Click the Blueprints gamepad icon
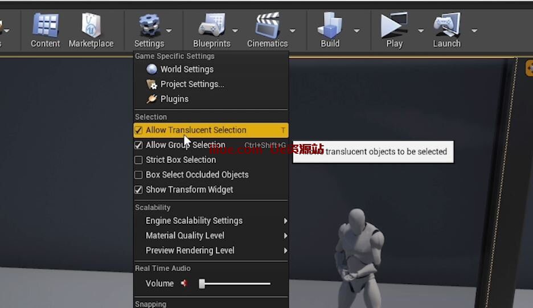This screenshot has width=533, height=308. coord(211,26)
